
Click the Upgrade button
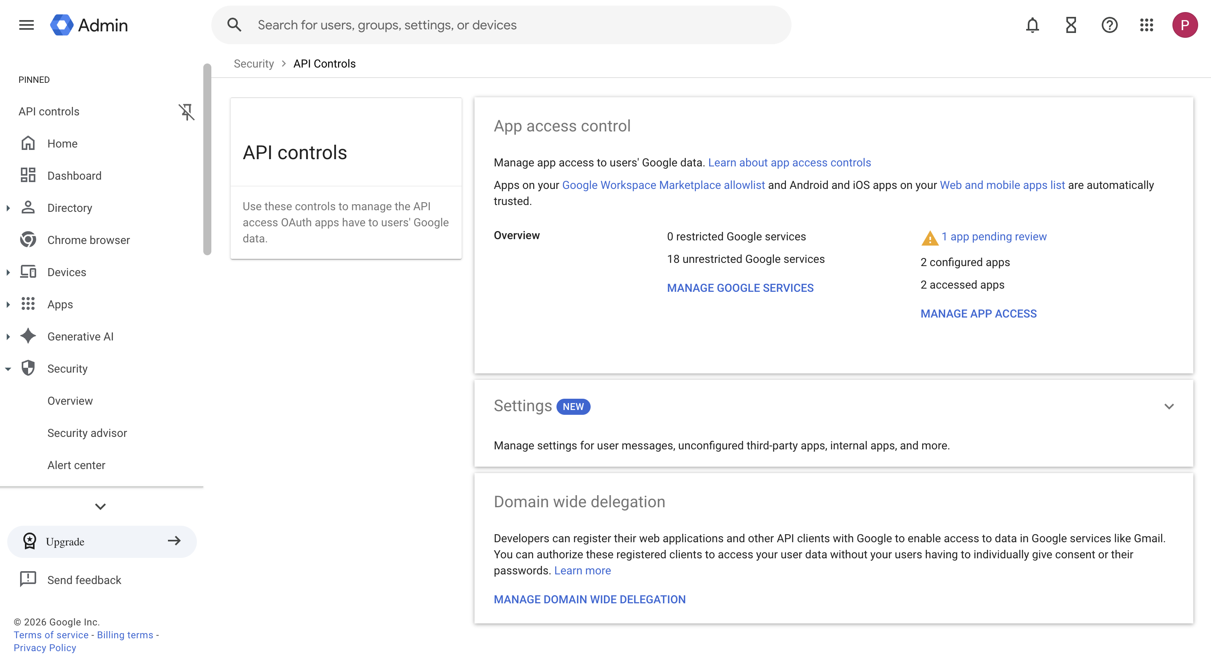pyautogui.click(x=102, y=541)
